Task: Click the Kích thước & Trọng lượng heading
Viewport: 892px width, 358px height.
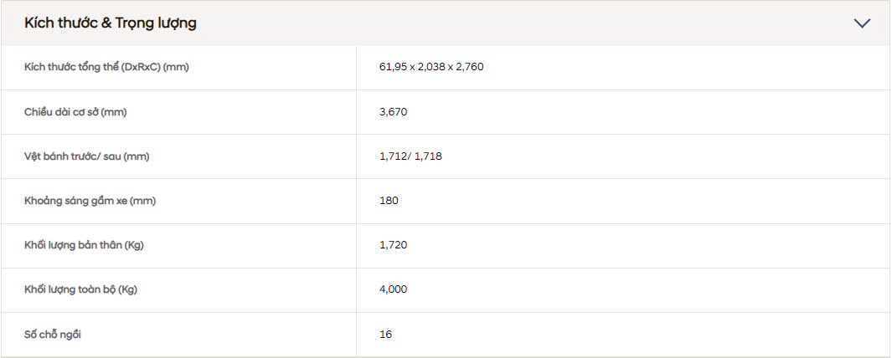Action: click(111, 23)
